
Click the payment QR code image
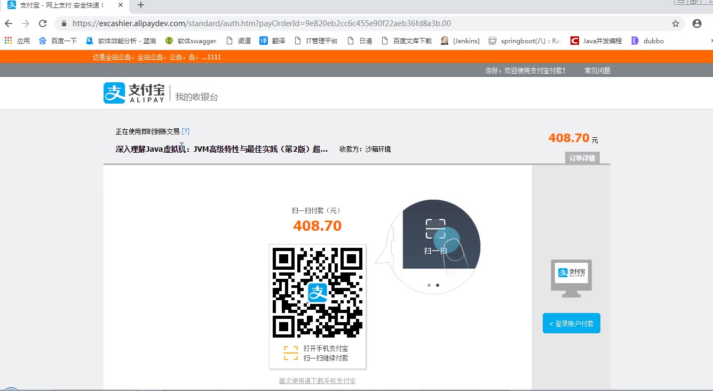click(x=318, y=293)
